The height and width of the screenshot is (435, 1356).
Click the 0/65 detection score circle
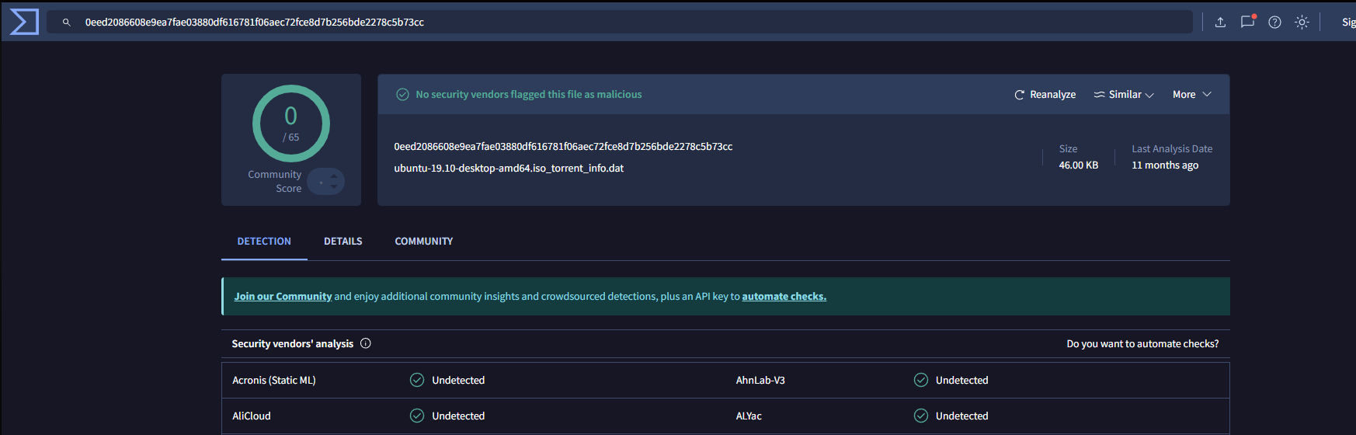(x=291, y=124)
